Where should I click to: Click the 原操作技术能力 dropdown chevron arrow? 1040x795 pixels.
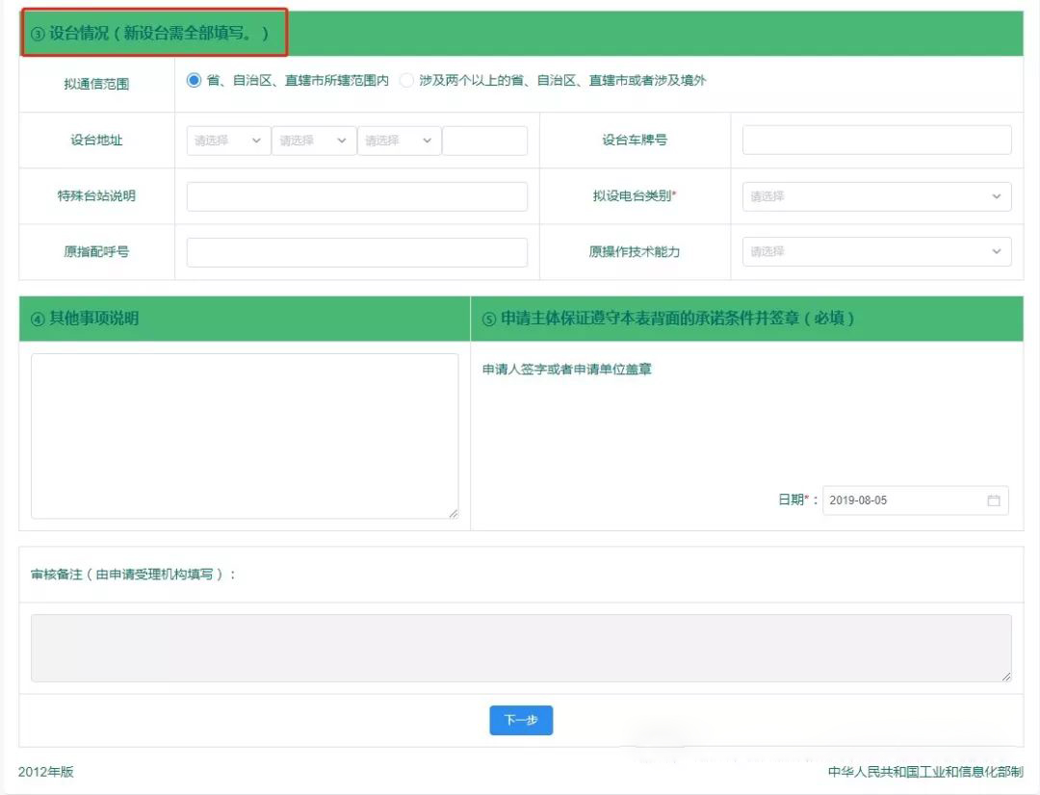point(996,252)
